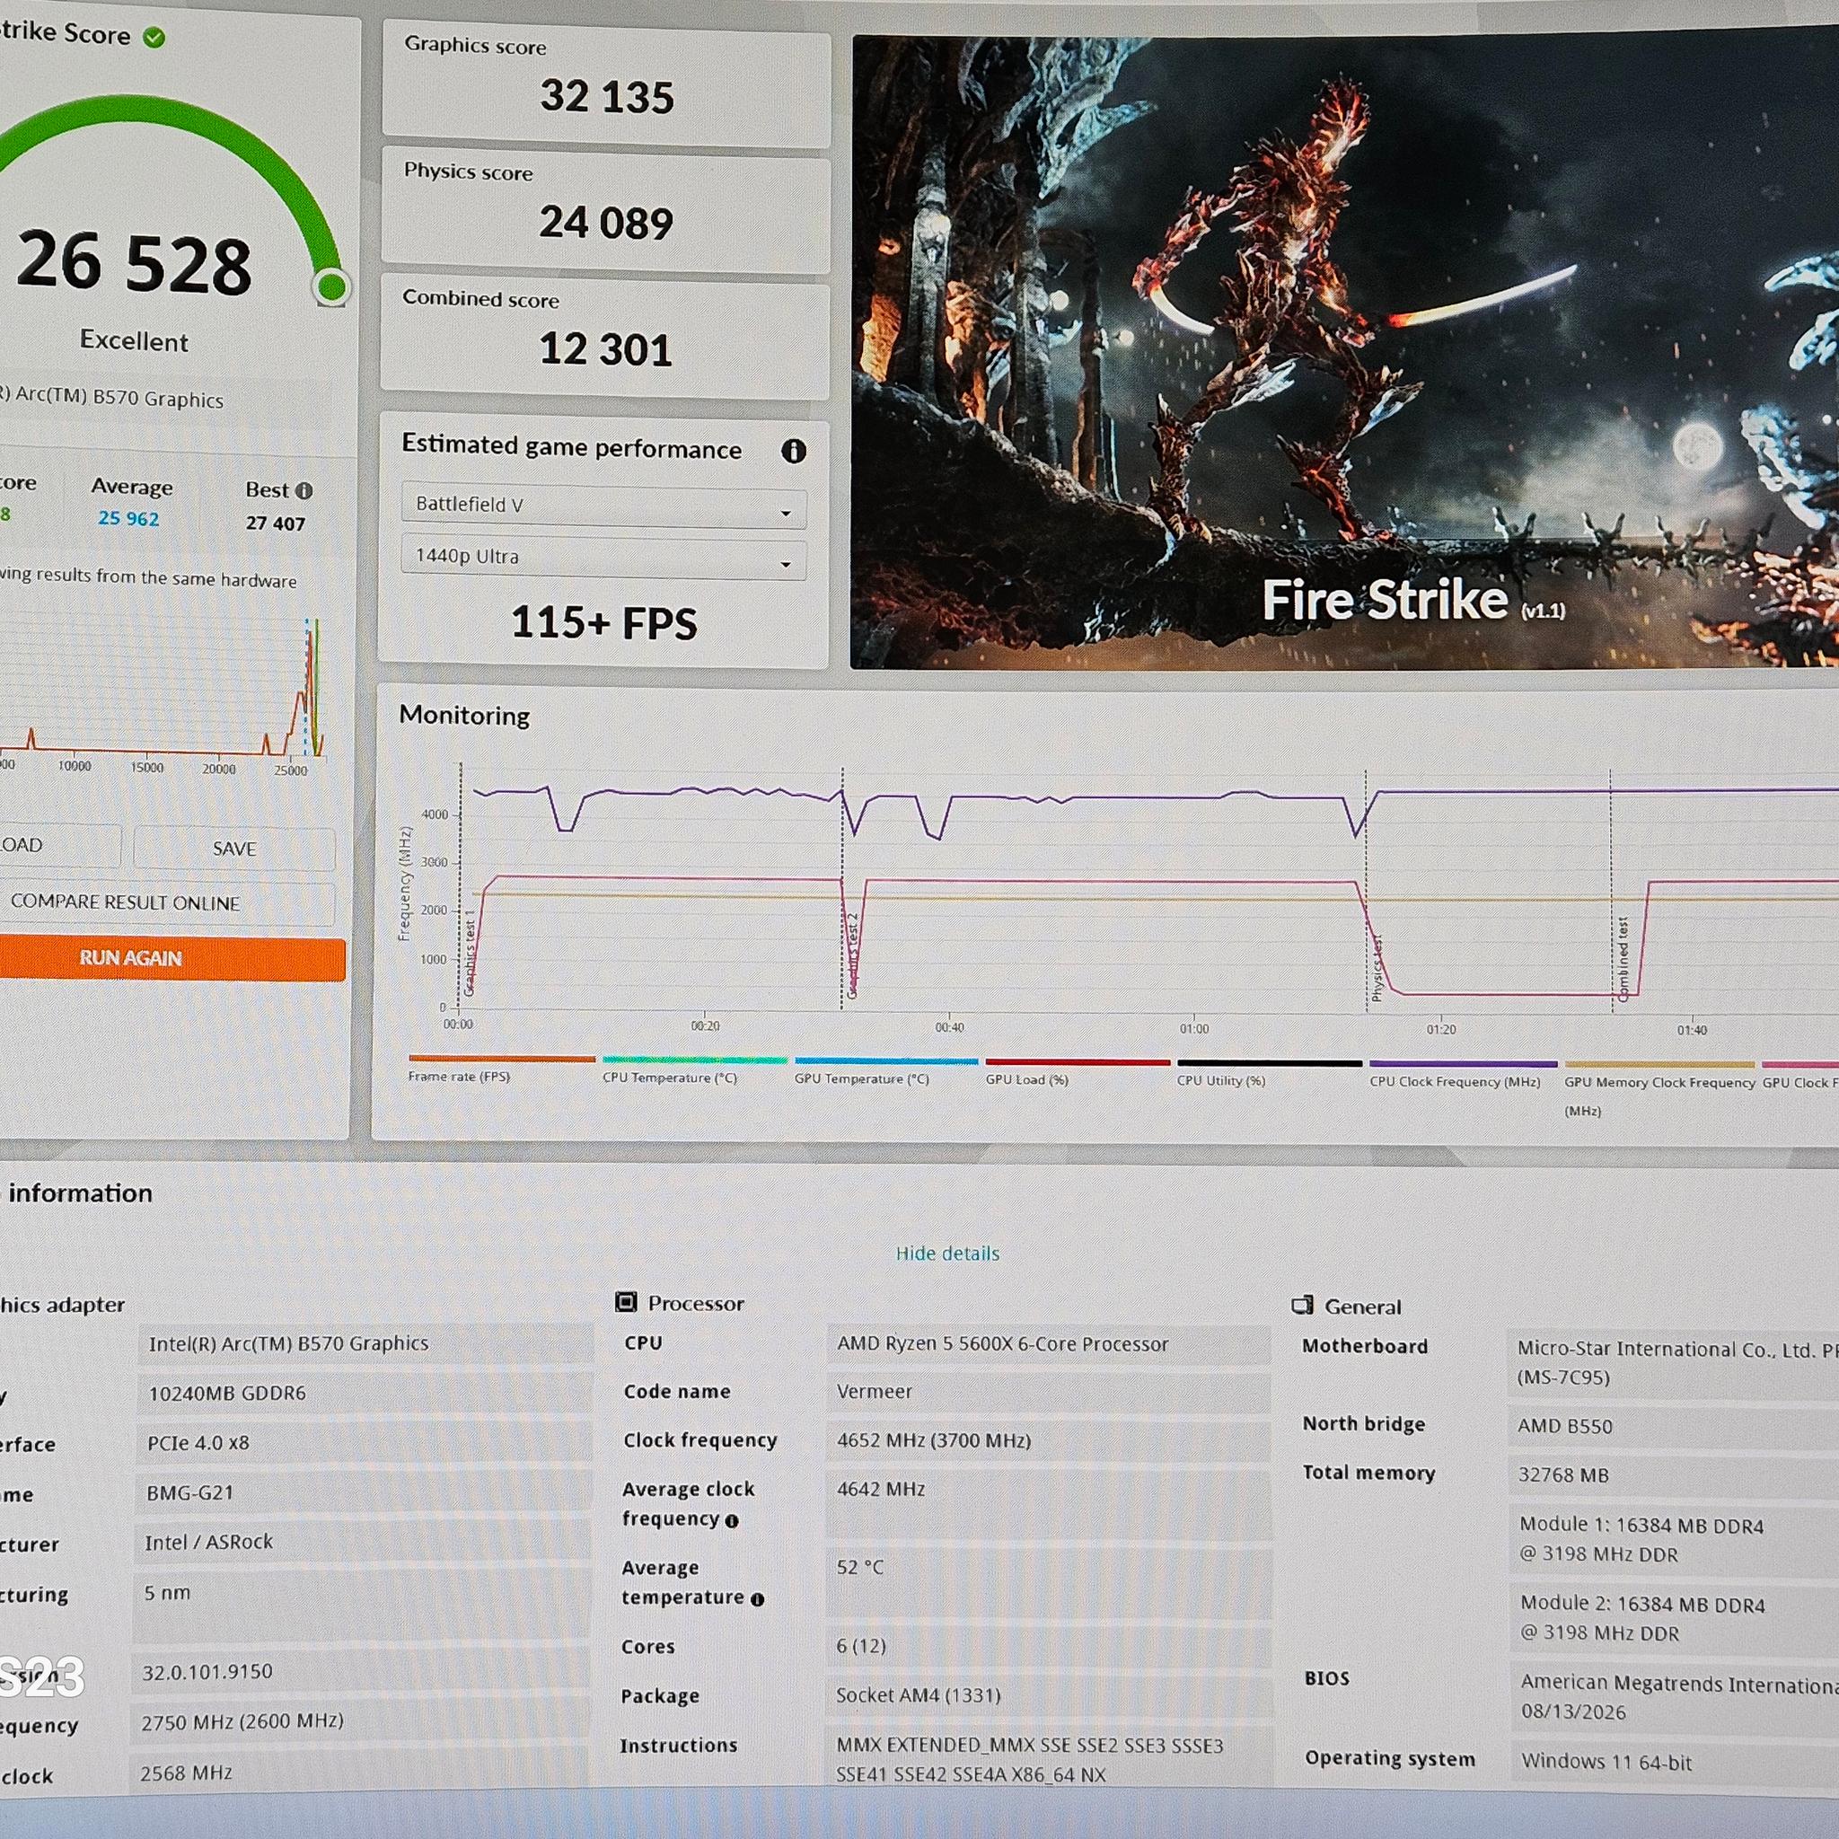
Task: Click the Intel(R) Arc(TM) B570 Graphics adapter cell
Action: click(x=365, y=1343)
